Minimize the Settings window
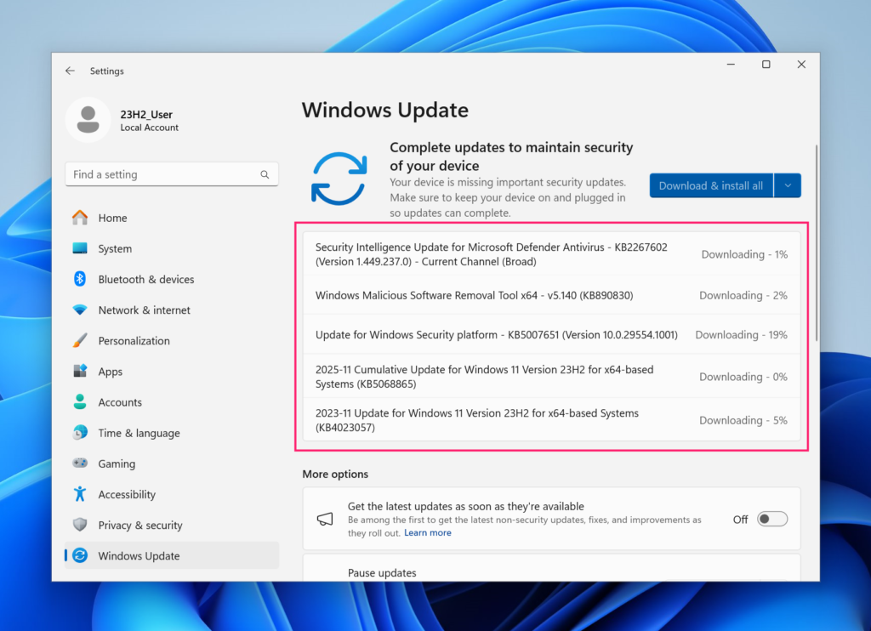The height and width of the screenshot is (631, 871). (731, 65)
